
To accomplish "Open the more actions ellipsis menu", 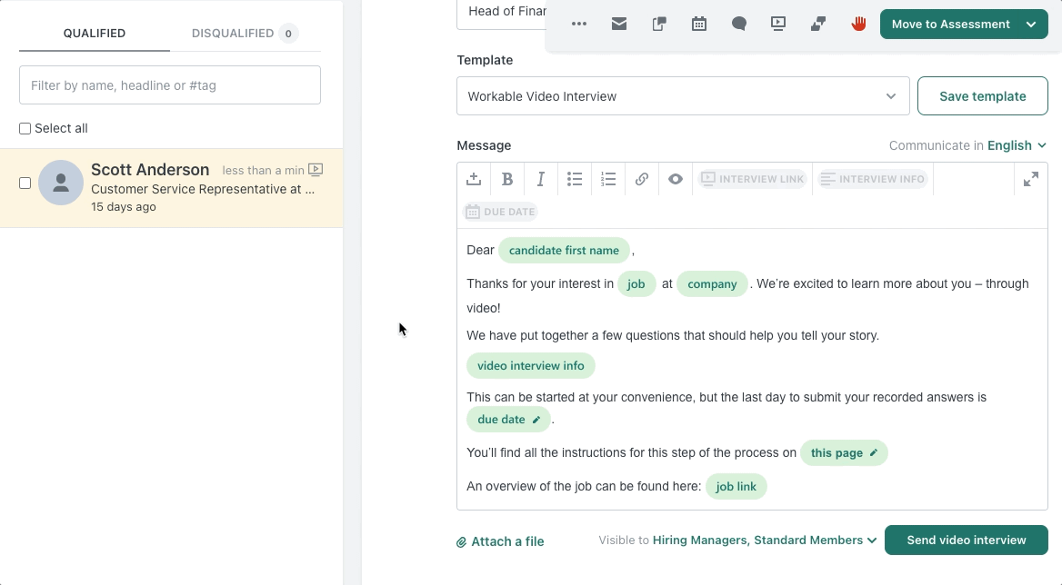I will coord(578,24).
